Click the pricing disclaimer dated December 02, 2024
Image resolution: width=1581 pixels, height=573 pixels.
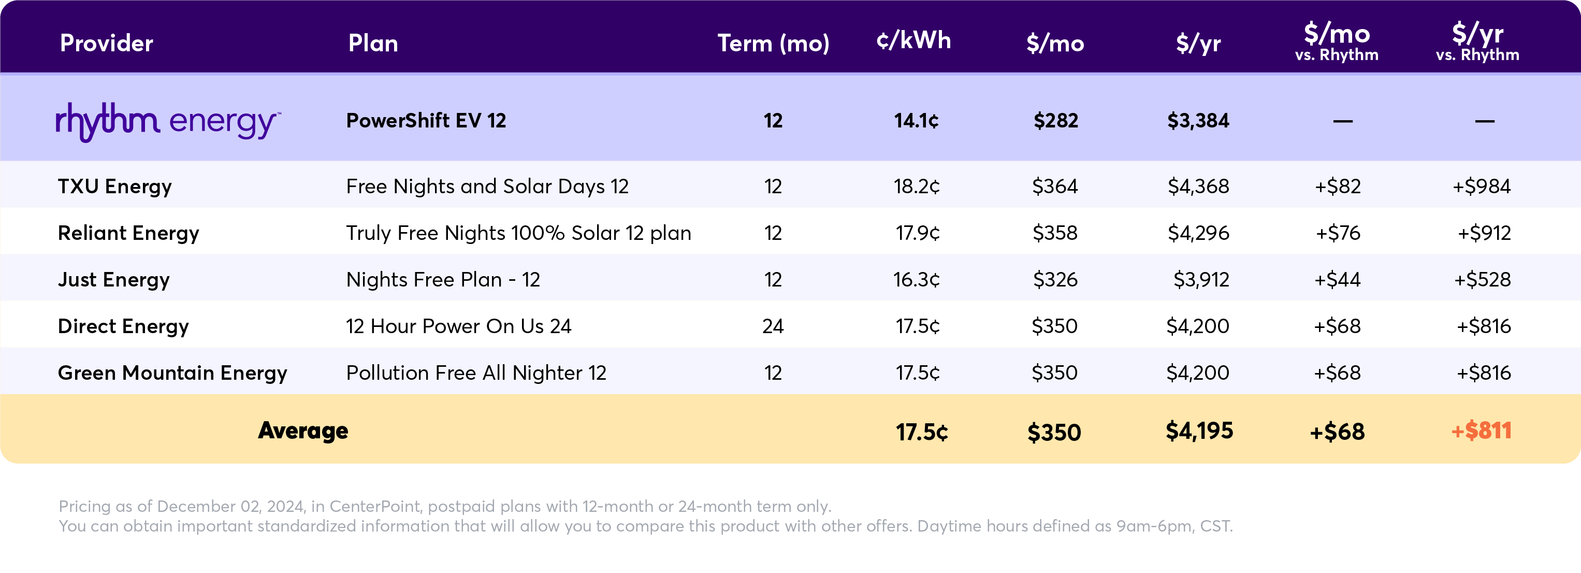tap(444, 506)
